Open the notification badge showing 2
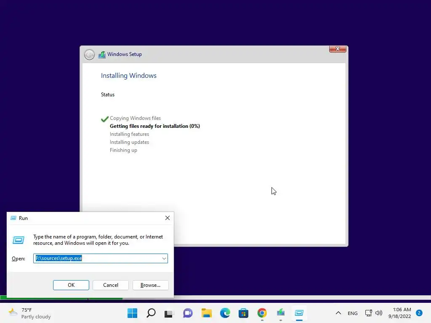This screenshot has height=323, width=431. 419,313
